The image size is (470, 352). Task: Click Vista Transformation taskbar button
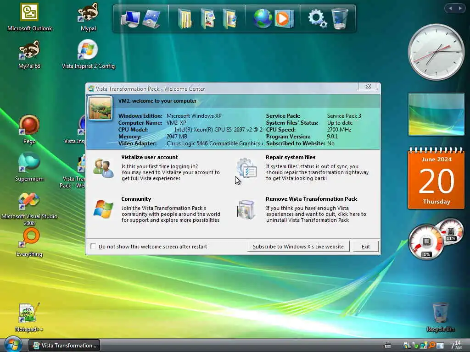pyautogui.click(x=64, y=346)
